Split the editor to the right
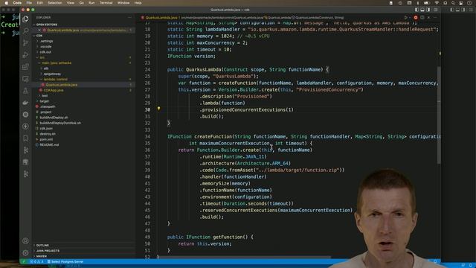 (x=422, y=18)
